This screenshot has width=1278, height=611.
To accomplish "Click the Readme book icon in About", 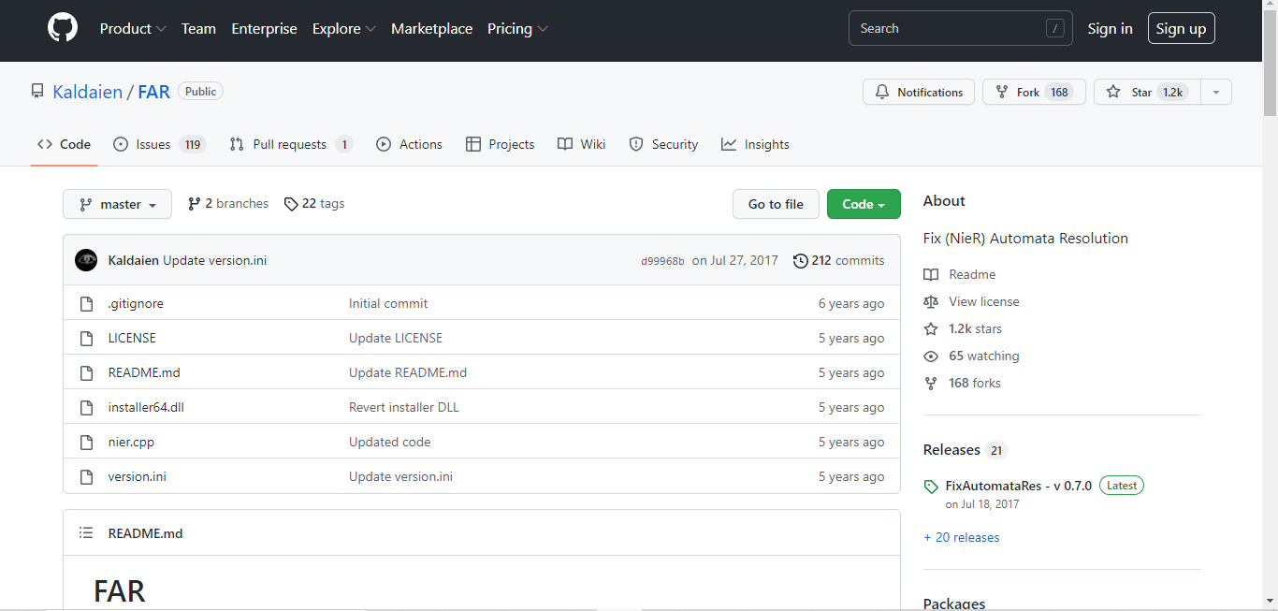I will (930, 274).
